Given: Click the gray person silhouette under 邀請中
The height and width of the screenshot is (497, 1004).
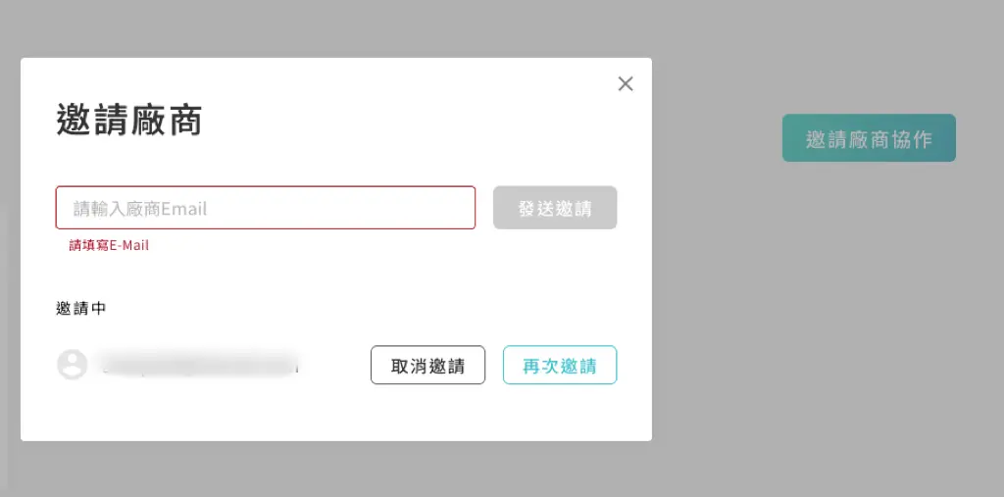Looking at the screenshot, I should pos(73,365).
